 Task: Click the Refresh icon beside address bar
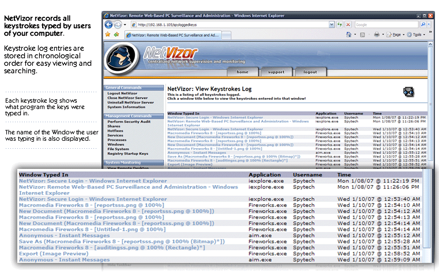click(x=339, y=25)
